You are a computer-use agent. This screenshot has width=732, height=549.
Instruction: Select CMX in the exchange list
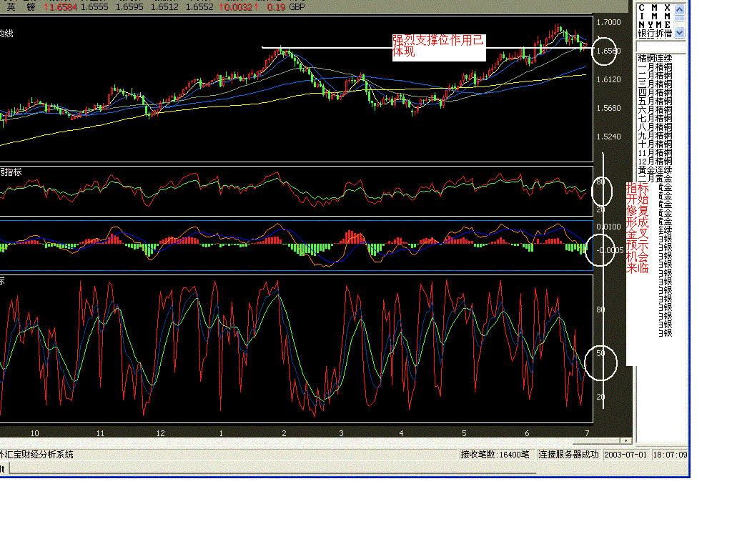pos(654,7)
